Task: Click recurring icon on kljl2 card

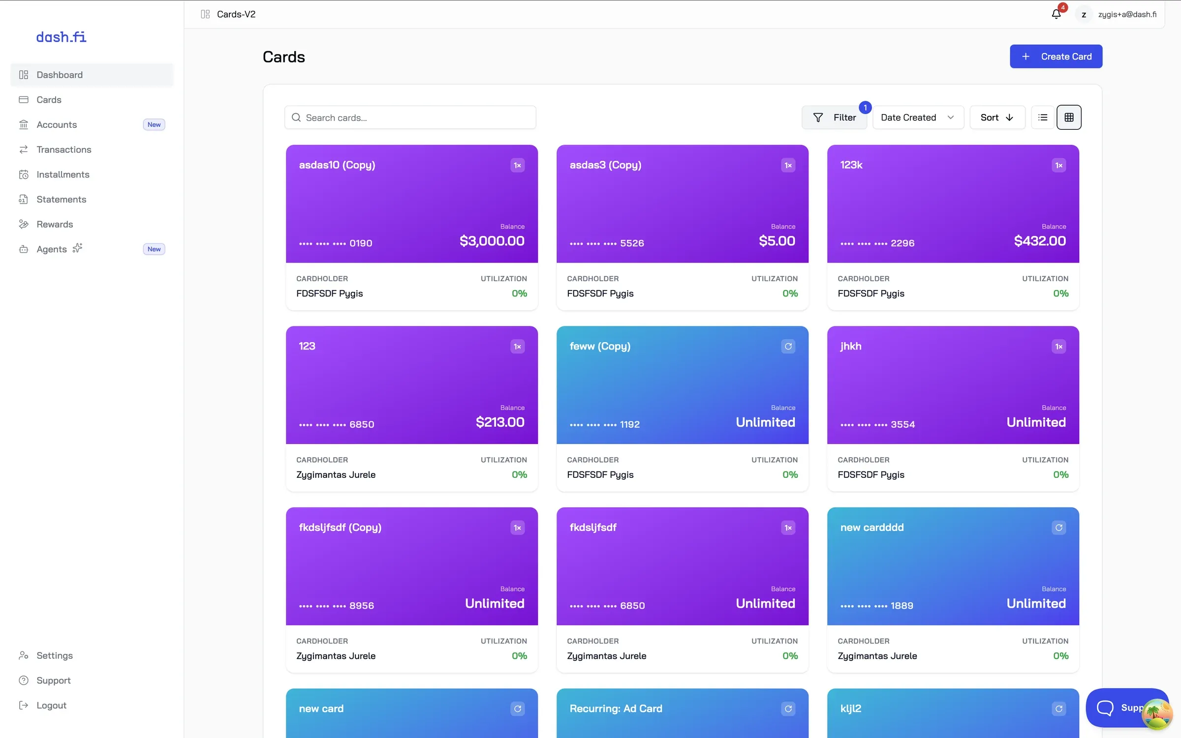Action: click(x=1058, y=709)
